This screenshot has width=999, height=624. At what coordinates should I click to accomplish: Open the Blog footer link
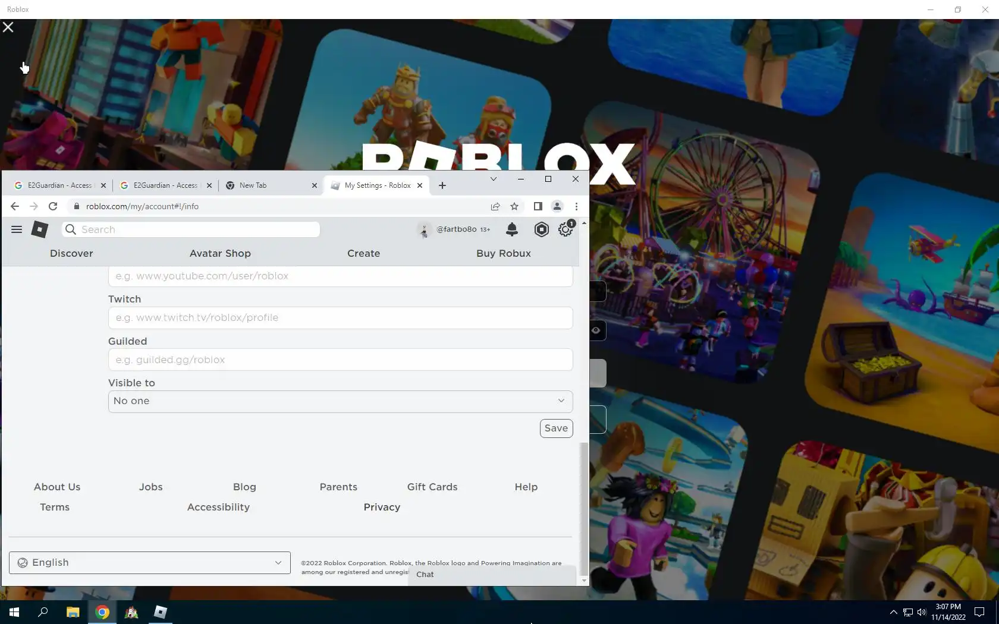(244, 487)
